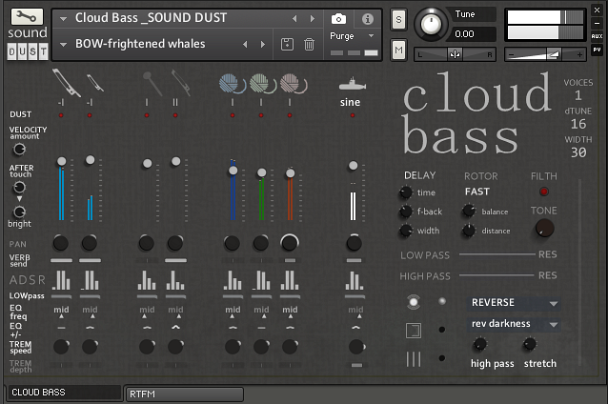The image size is (608, 404).
Task: Open the rev darkness dropdown
Action: 514,324
